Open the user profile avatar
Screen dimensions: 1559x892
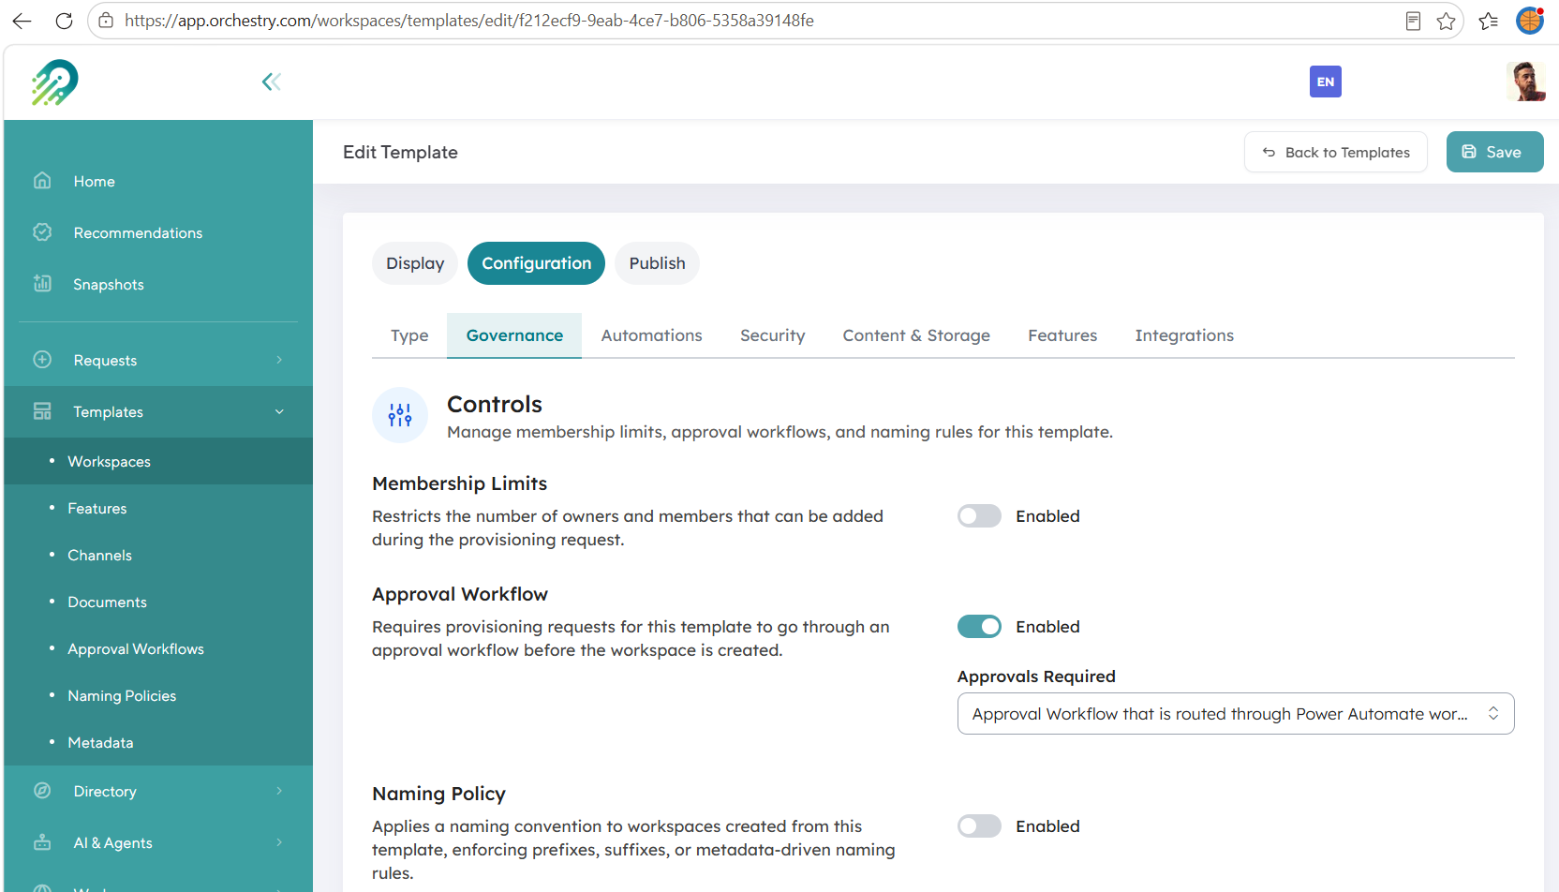click(1525, 82)
